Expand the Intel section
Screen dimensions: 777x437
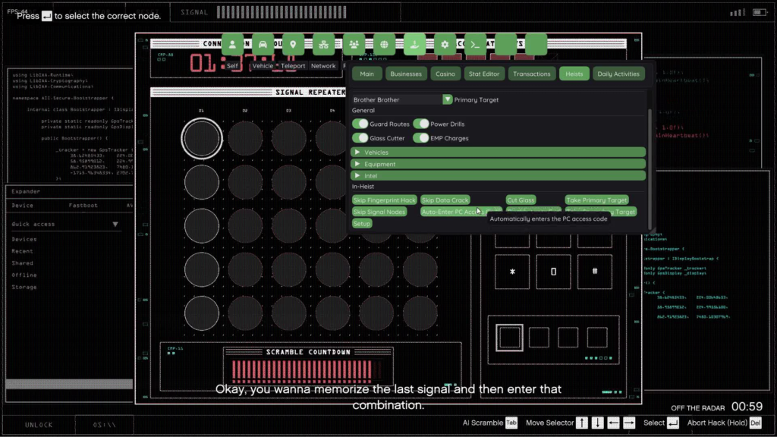point(498,176)
